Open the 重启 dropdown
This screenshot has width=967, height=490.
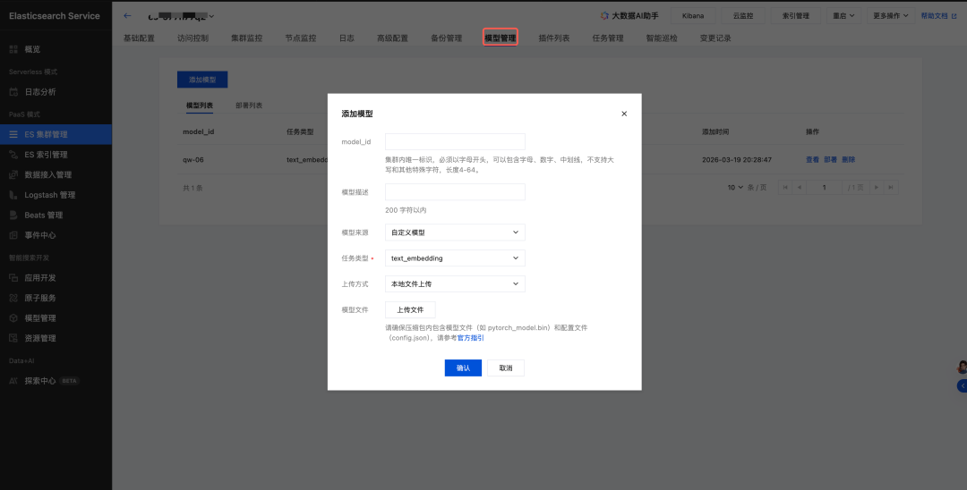point(844,16)
